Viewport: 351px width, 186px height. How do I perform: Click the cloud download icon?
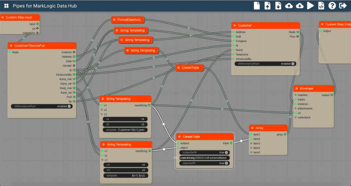[300, 6]
